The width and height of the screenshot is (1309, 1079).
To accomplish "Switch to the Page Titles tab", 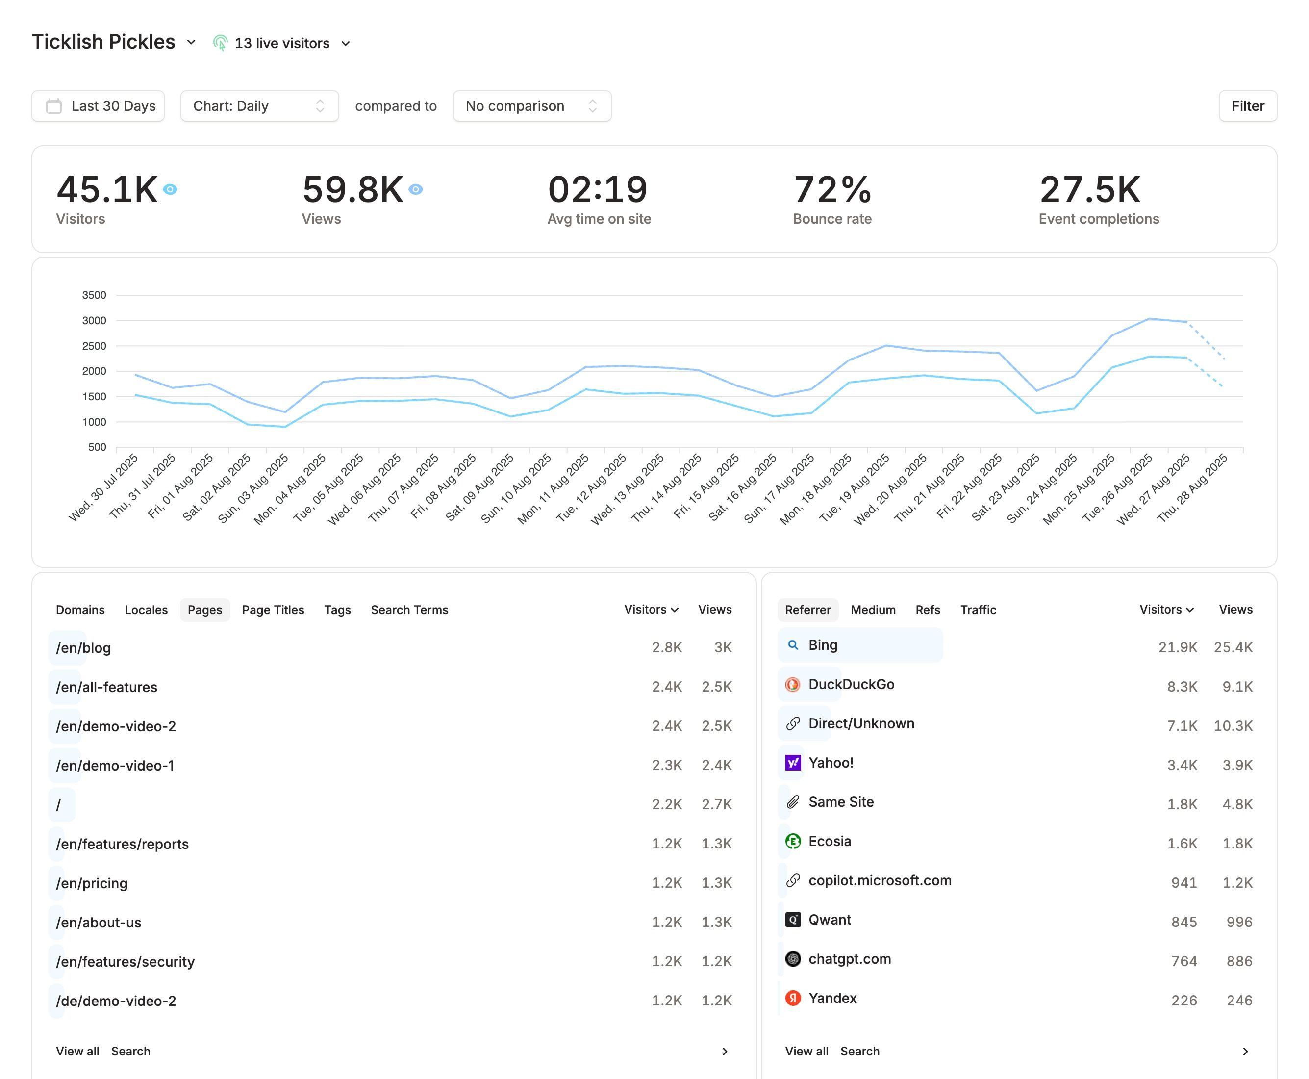I will pos(273,610).
